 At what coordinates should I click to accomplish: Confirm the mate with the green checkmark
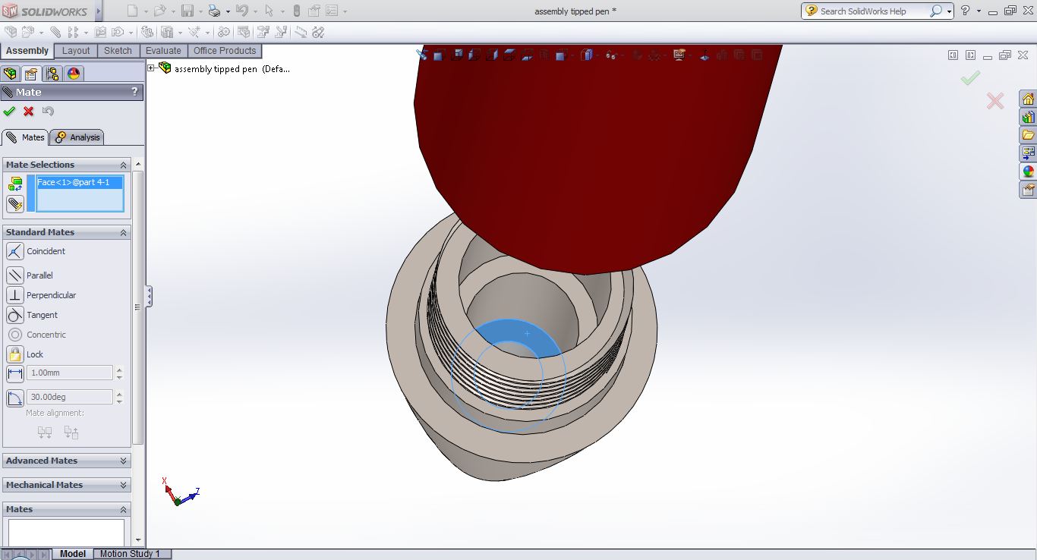click(x=9, y=112)
